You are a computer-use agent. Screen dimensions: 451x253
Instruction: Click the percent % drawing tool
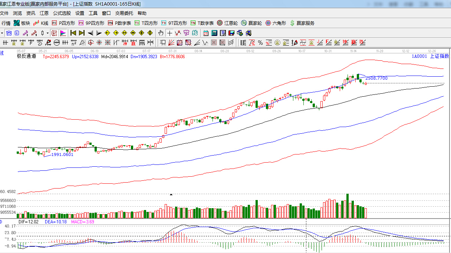(x=260, y=42)
